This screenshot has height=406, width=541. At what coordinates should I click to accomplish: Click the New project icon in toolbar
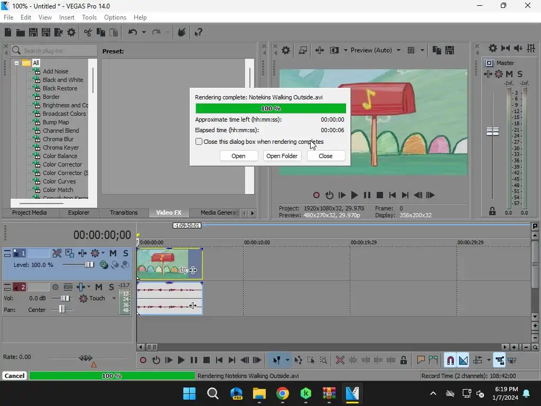[8, 32]
